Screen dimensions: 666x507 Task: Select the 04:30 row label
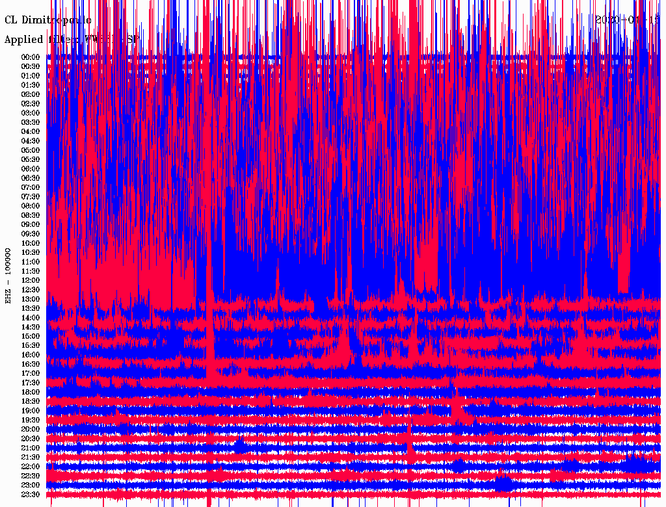31,140
